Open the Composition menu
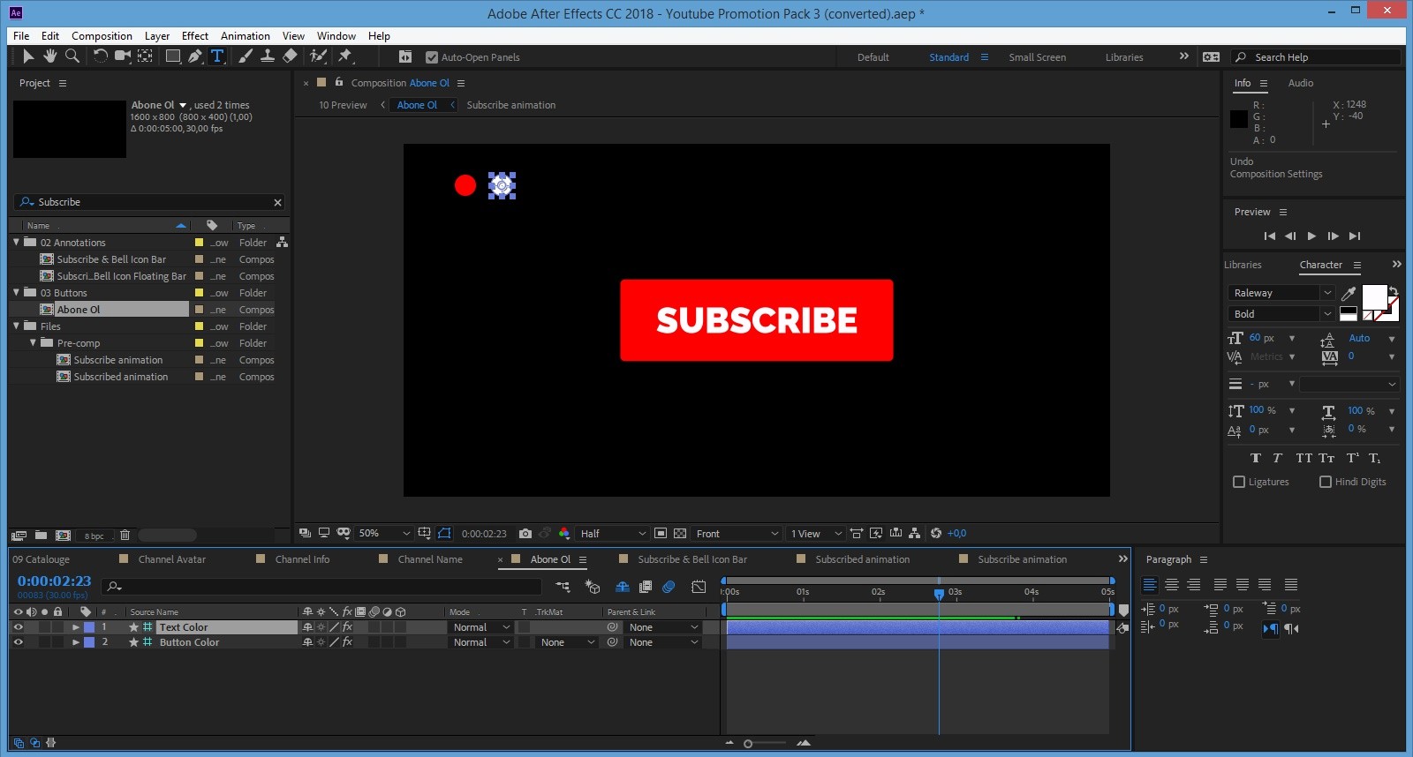Image resolution: width=1413 pixels, height=757 pixels. coord(102,36)
